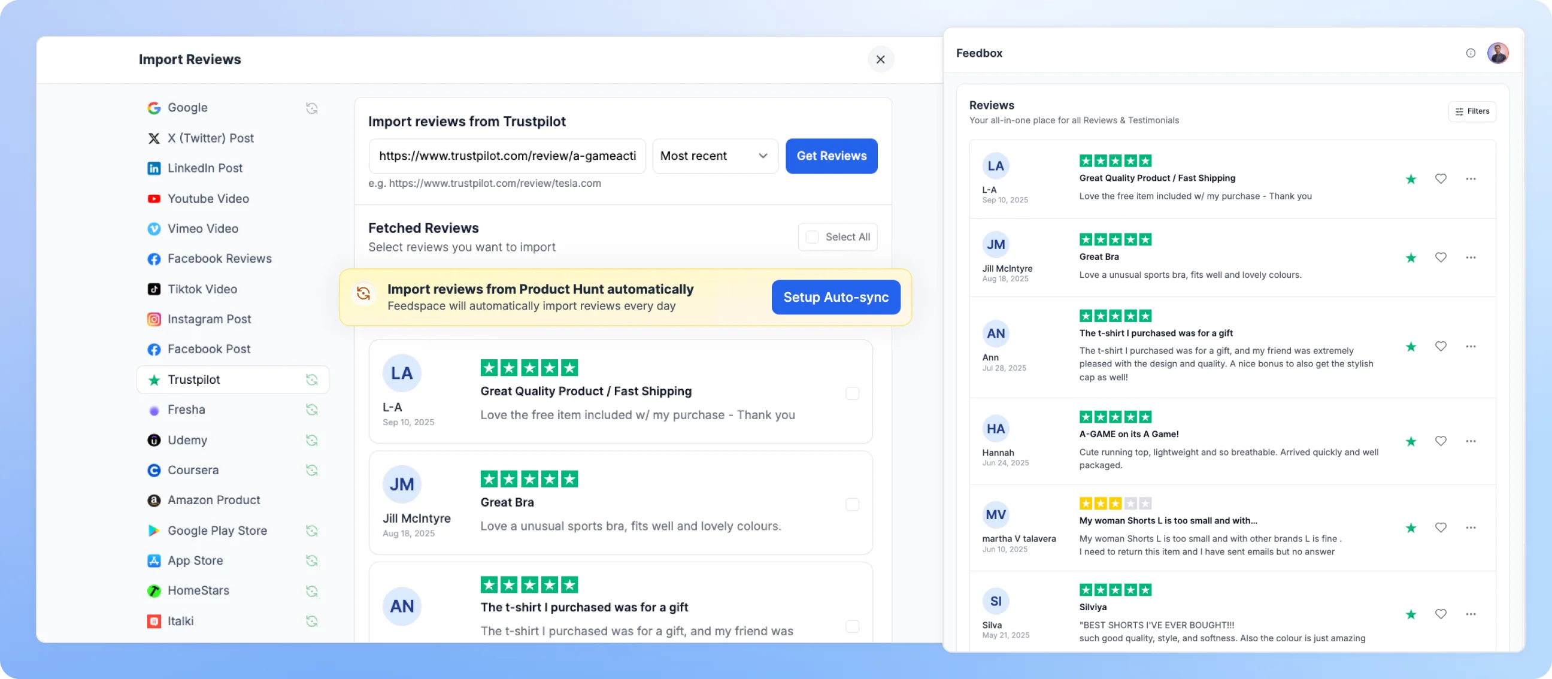The width and height of the screenshot is (1552, 679).
Task: Open the more options menu on Silva's review
Action: [x=1471, y=614]
